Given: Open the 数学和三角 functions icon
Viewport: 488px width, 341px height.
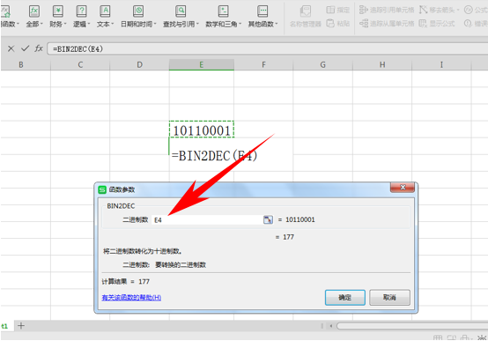Looking at the screenshot, I should (x=223, y=11).
